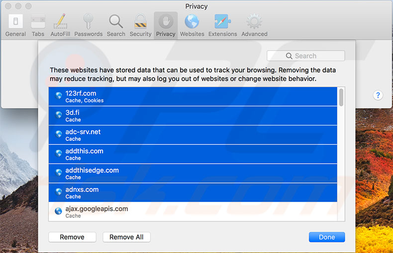Click the globe icon beside addthis.com

point(58,153)
